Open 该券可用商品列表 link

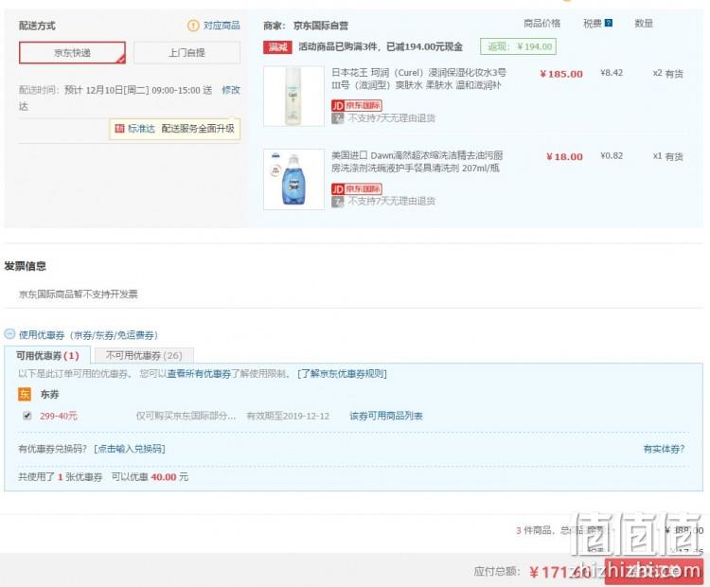pyautogui.click(x=386, y=416)
